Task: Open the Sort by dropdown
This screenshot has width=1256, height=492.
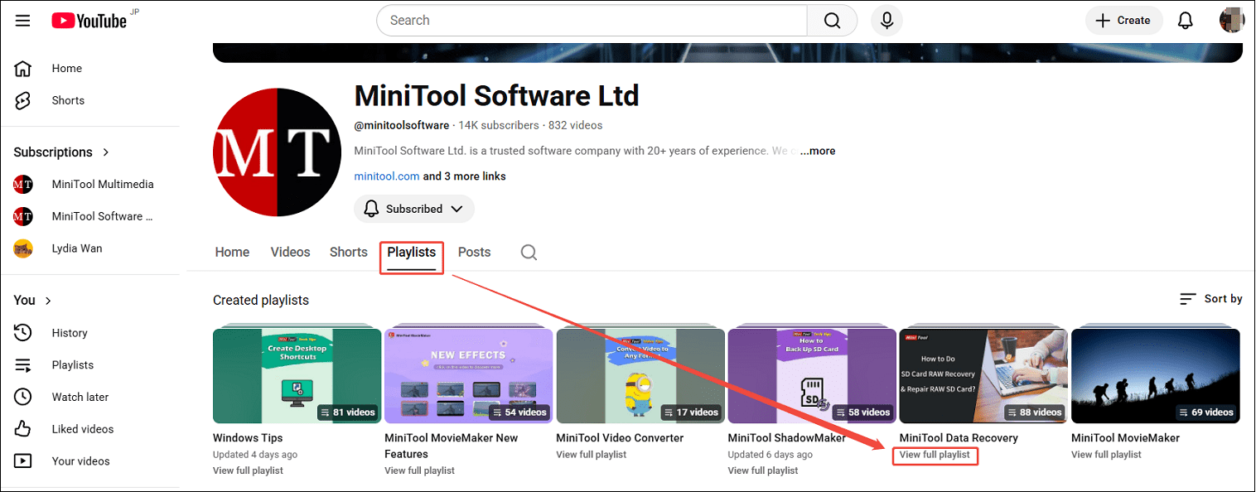Action: pos(1210,299)
